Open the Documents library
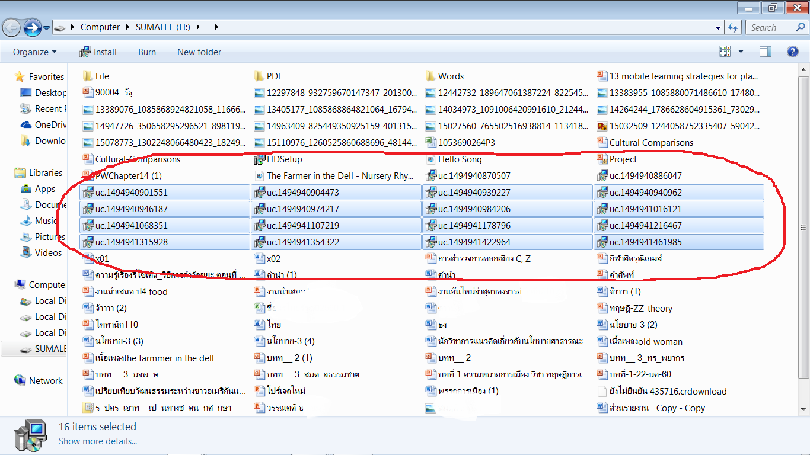The width and height of the screenshot is (810, 455). point(43,205)
